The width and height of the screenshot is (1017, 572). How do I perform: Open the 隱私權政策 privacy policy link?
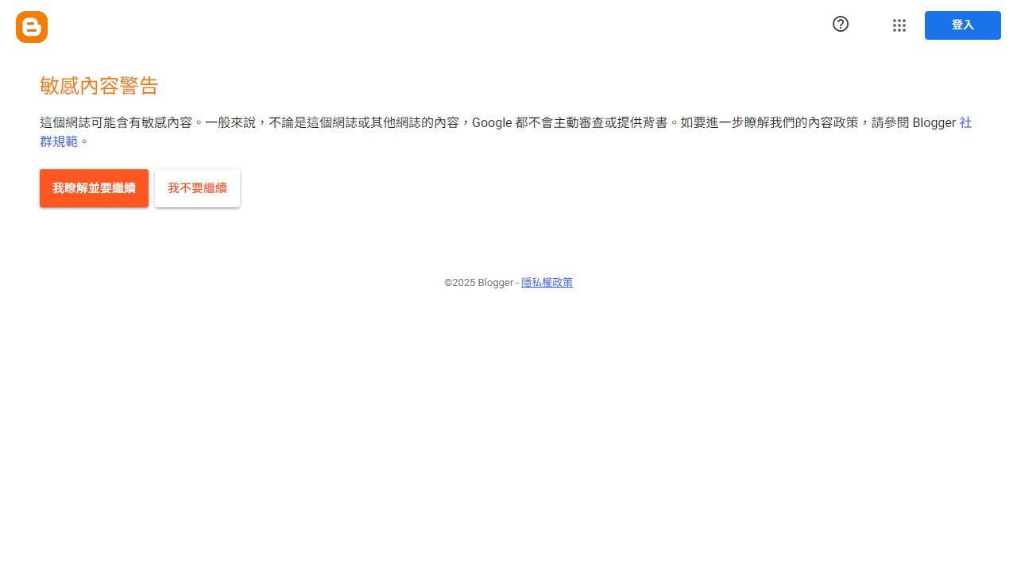(547, 283)
